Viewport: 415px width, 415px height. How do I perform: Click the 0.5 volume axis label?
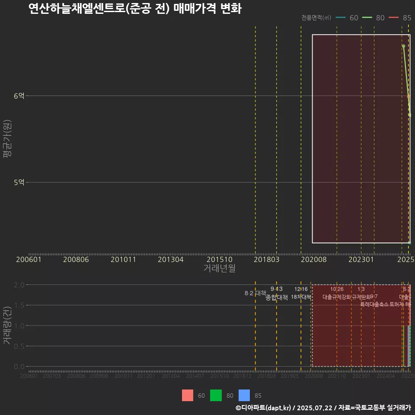coord(19,346)
